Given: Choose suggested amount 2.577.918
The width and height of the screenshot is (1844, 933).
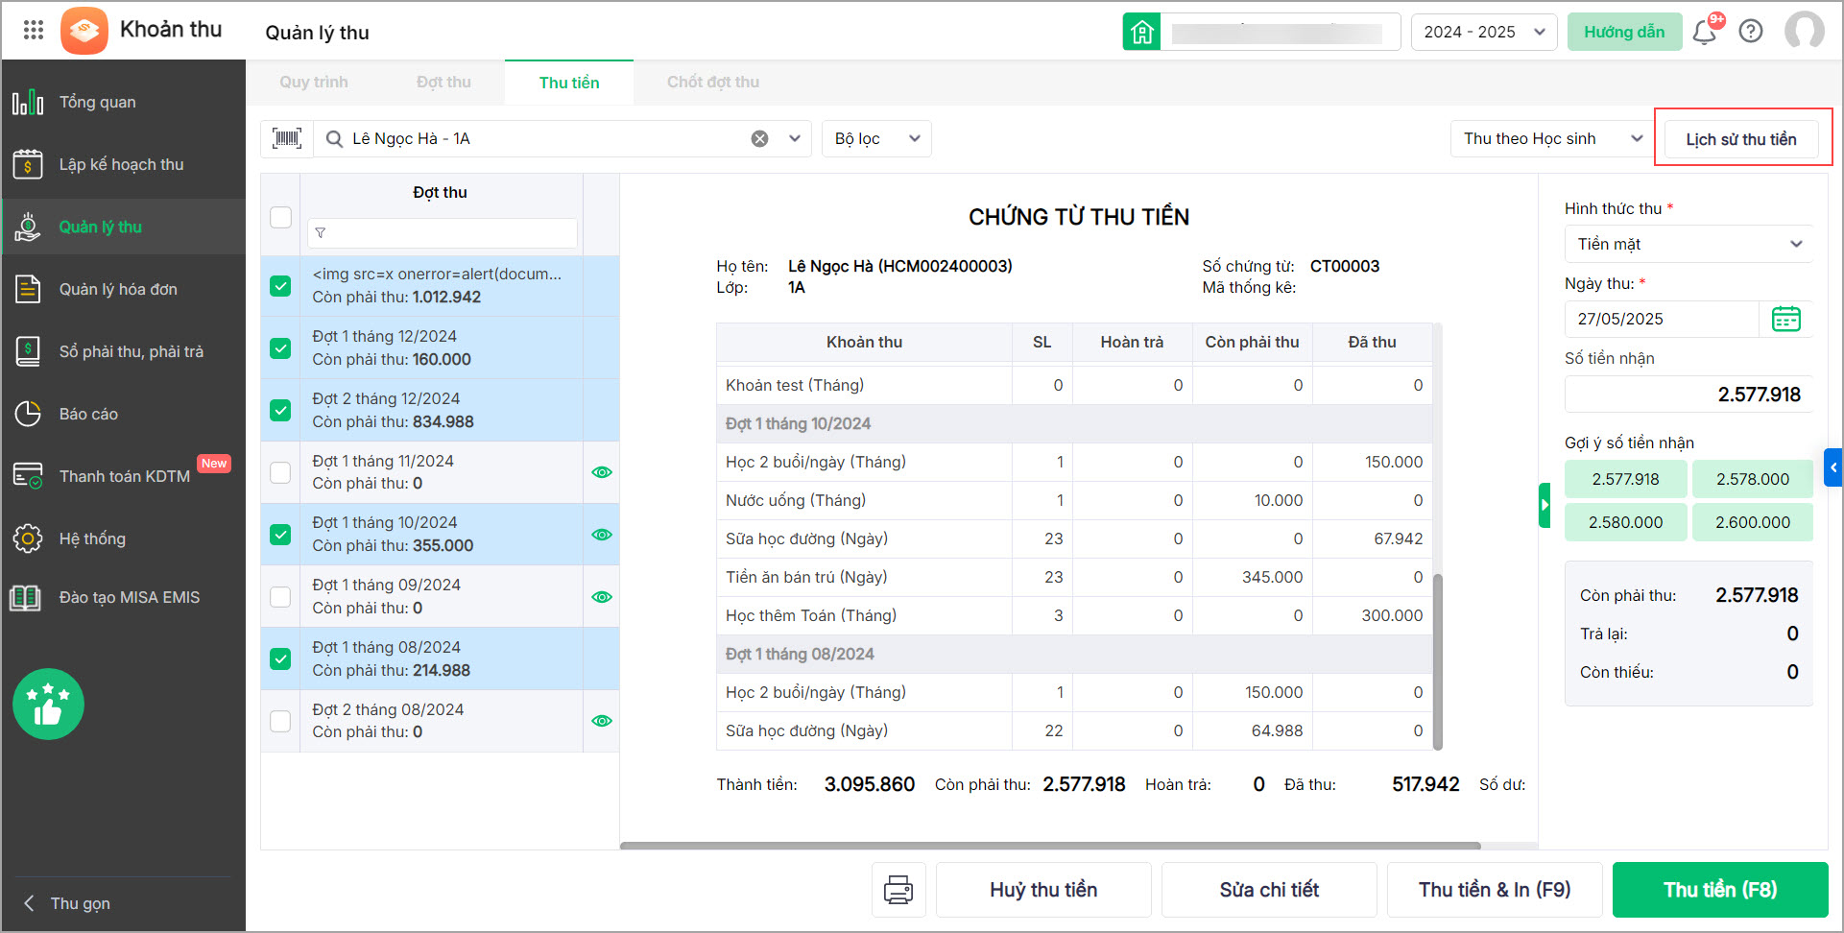Looking at the screenshot, I should click(x=1625, y=479).
